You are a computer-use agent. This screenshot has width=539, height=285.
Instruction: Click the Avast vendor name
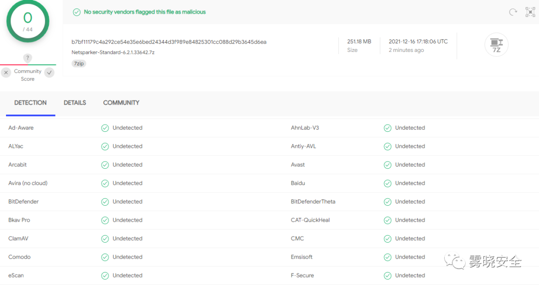point(297,165)
